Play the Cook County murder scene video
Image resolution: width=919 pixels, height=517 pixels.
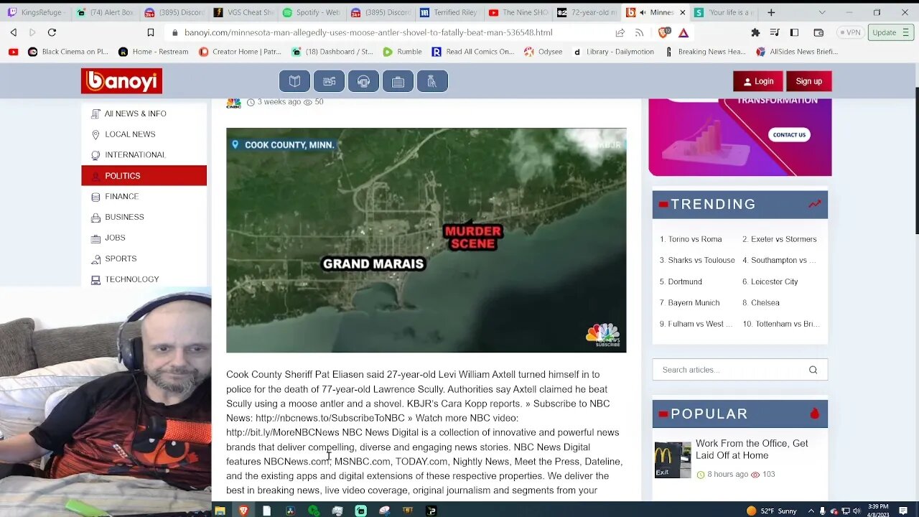[x=426, y=241]
